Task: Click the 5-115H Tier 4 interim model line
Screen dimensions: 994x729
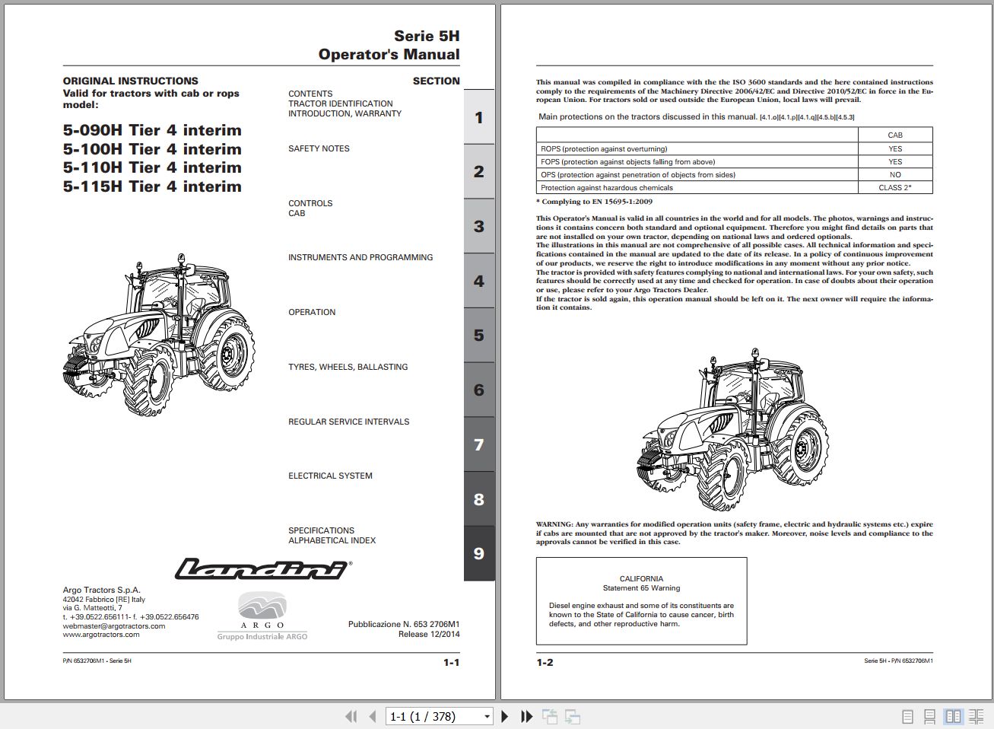Action: pos(152,186)
